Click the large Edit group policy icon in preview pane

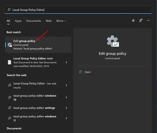(113, 41)
